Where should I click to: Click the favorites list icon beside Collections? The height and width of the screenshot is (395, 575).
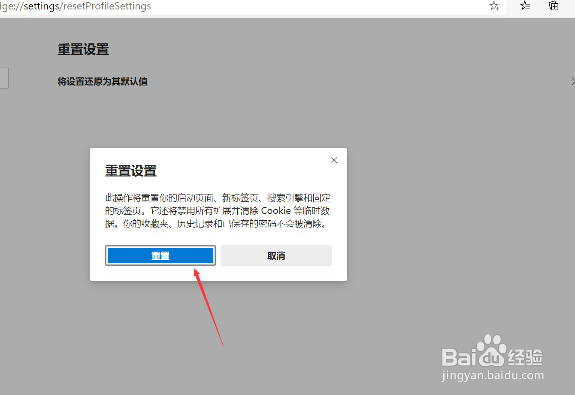[x=525, y=6]
